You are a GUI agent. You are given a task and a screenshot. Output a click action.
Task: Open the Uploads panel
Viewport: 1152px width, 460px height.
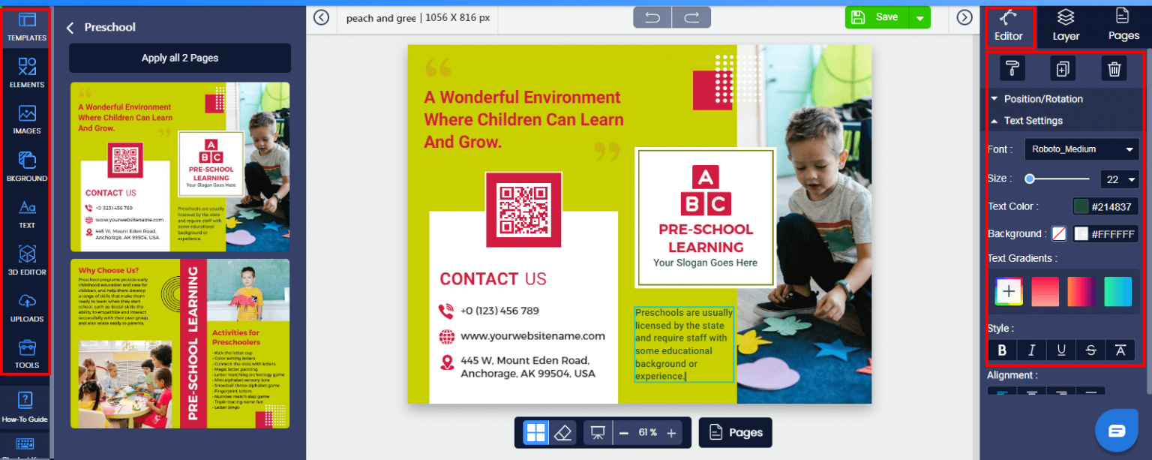[25, 307]
